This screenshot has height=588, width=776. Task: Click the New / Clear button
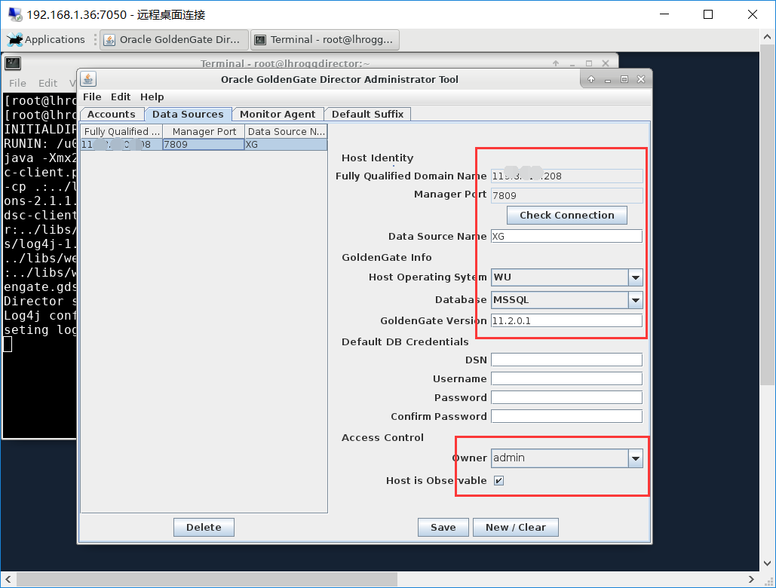click(x=516, y=527)
